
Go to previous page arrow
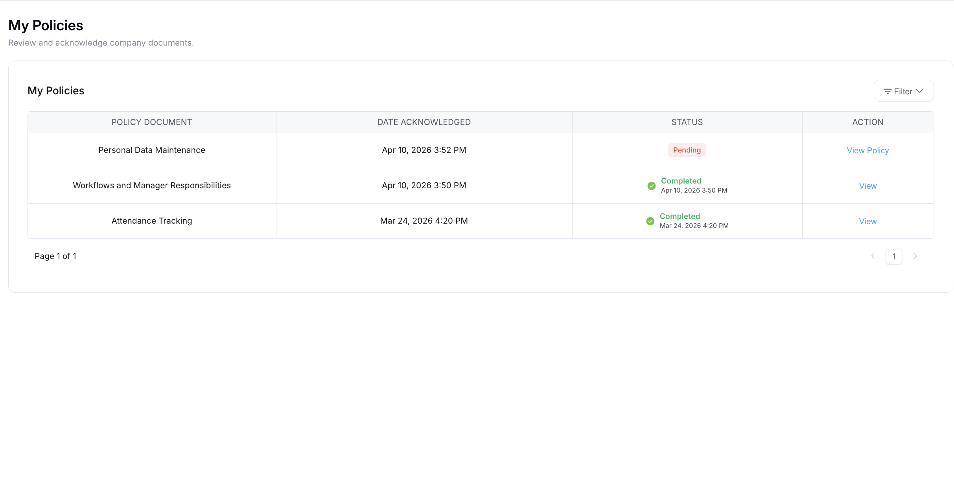[873, 256]
